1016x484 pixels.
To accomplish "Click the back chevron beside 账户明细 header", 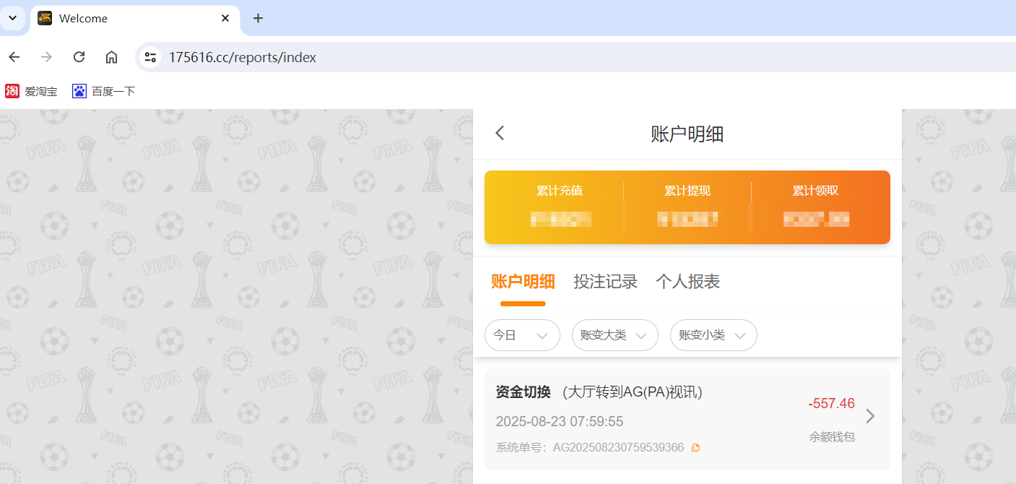I will click(499, 133).
